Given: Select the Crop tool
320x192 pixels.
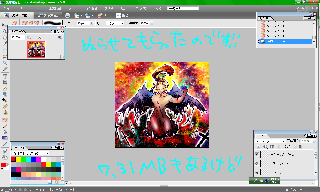Looking at the screenshot, I should coord(5,82).
